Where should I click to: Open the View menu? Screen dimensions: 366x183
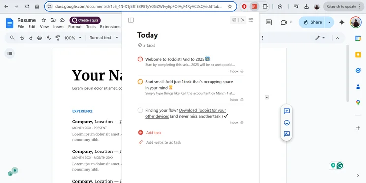pyautogui.click(x=44, y=27)
